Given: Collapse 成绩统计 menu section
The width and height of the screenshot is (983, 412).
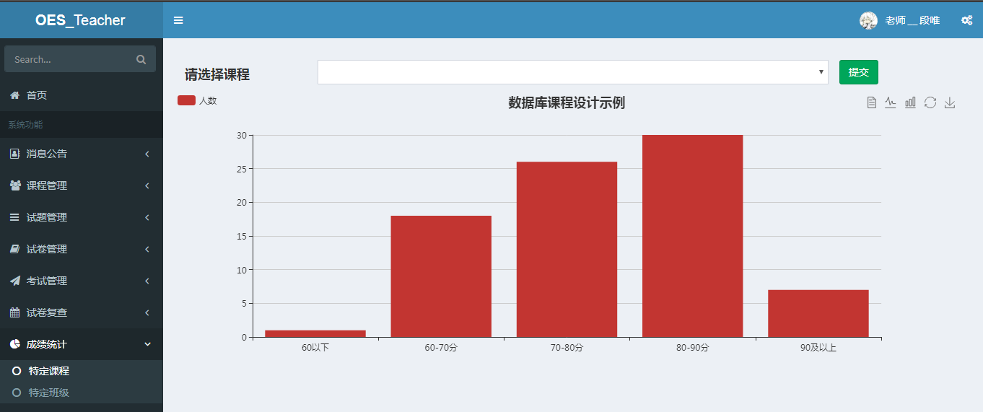Looking at the screenshot, I should (81, 344).
